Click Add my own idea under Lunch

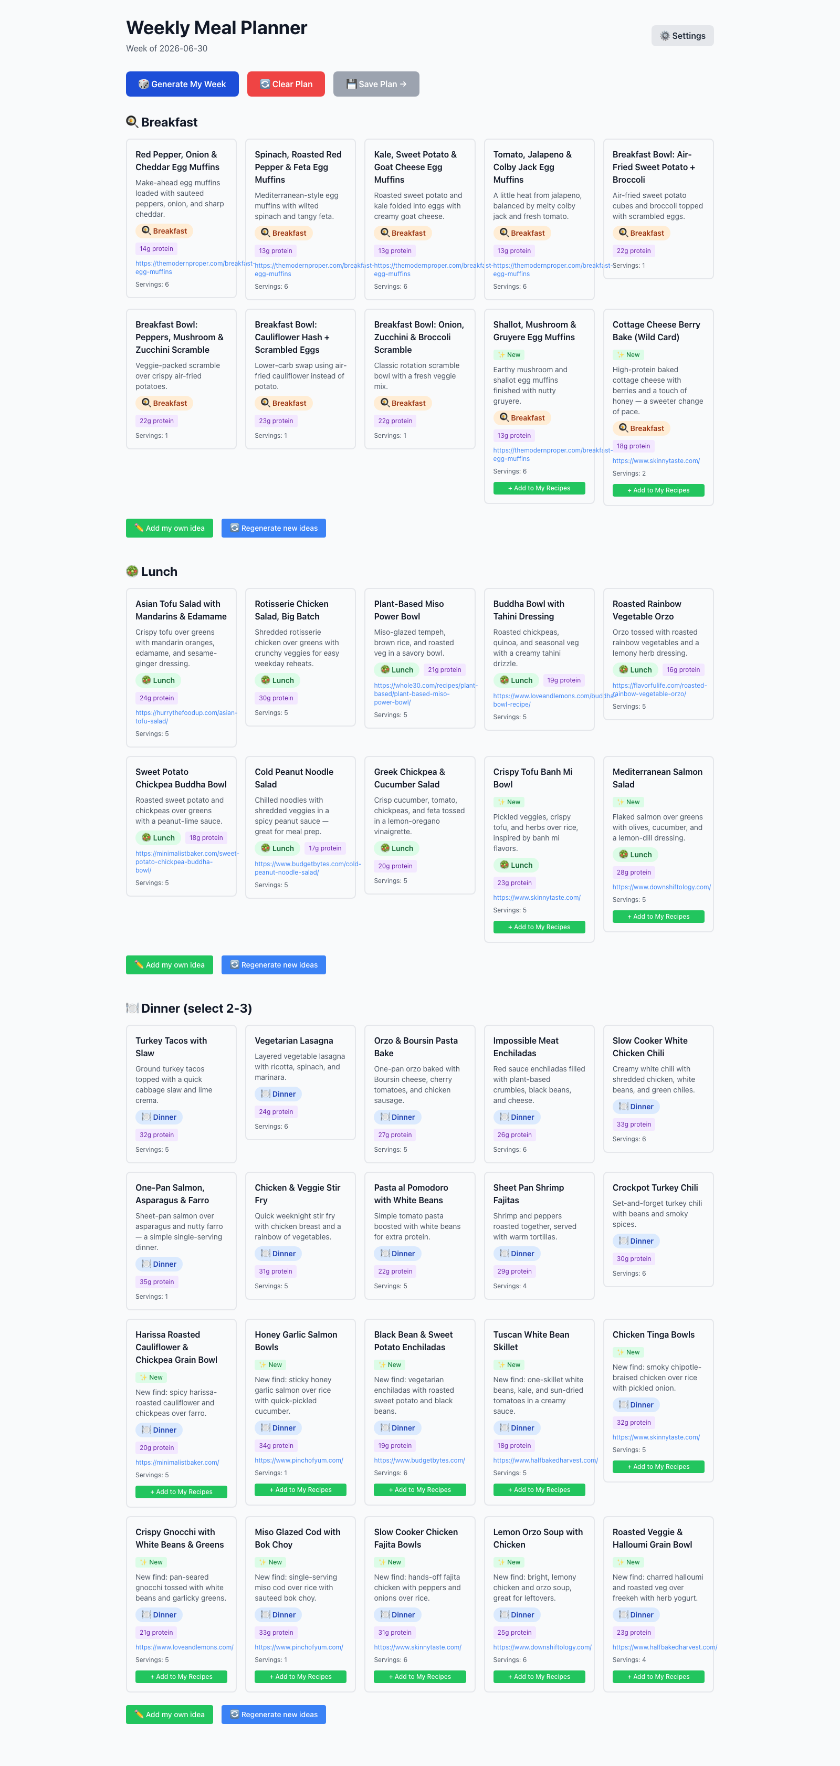[170, 964]
